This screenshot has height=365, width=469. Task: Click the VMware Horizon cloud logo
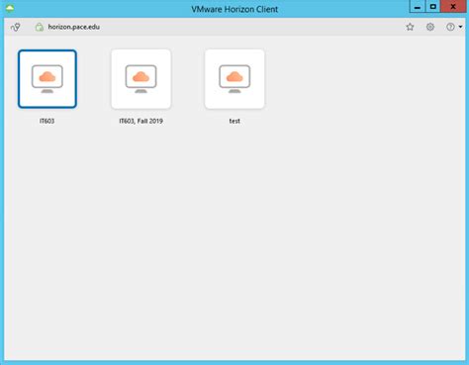coord(10,8)
